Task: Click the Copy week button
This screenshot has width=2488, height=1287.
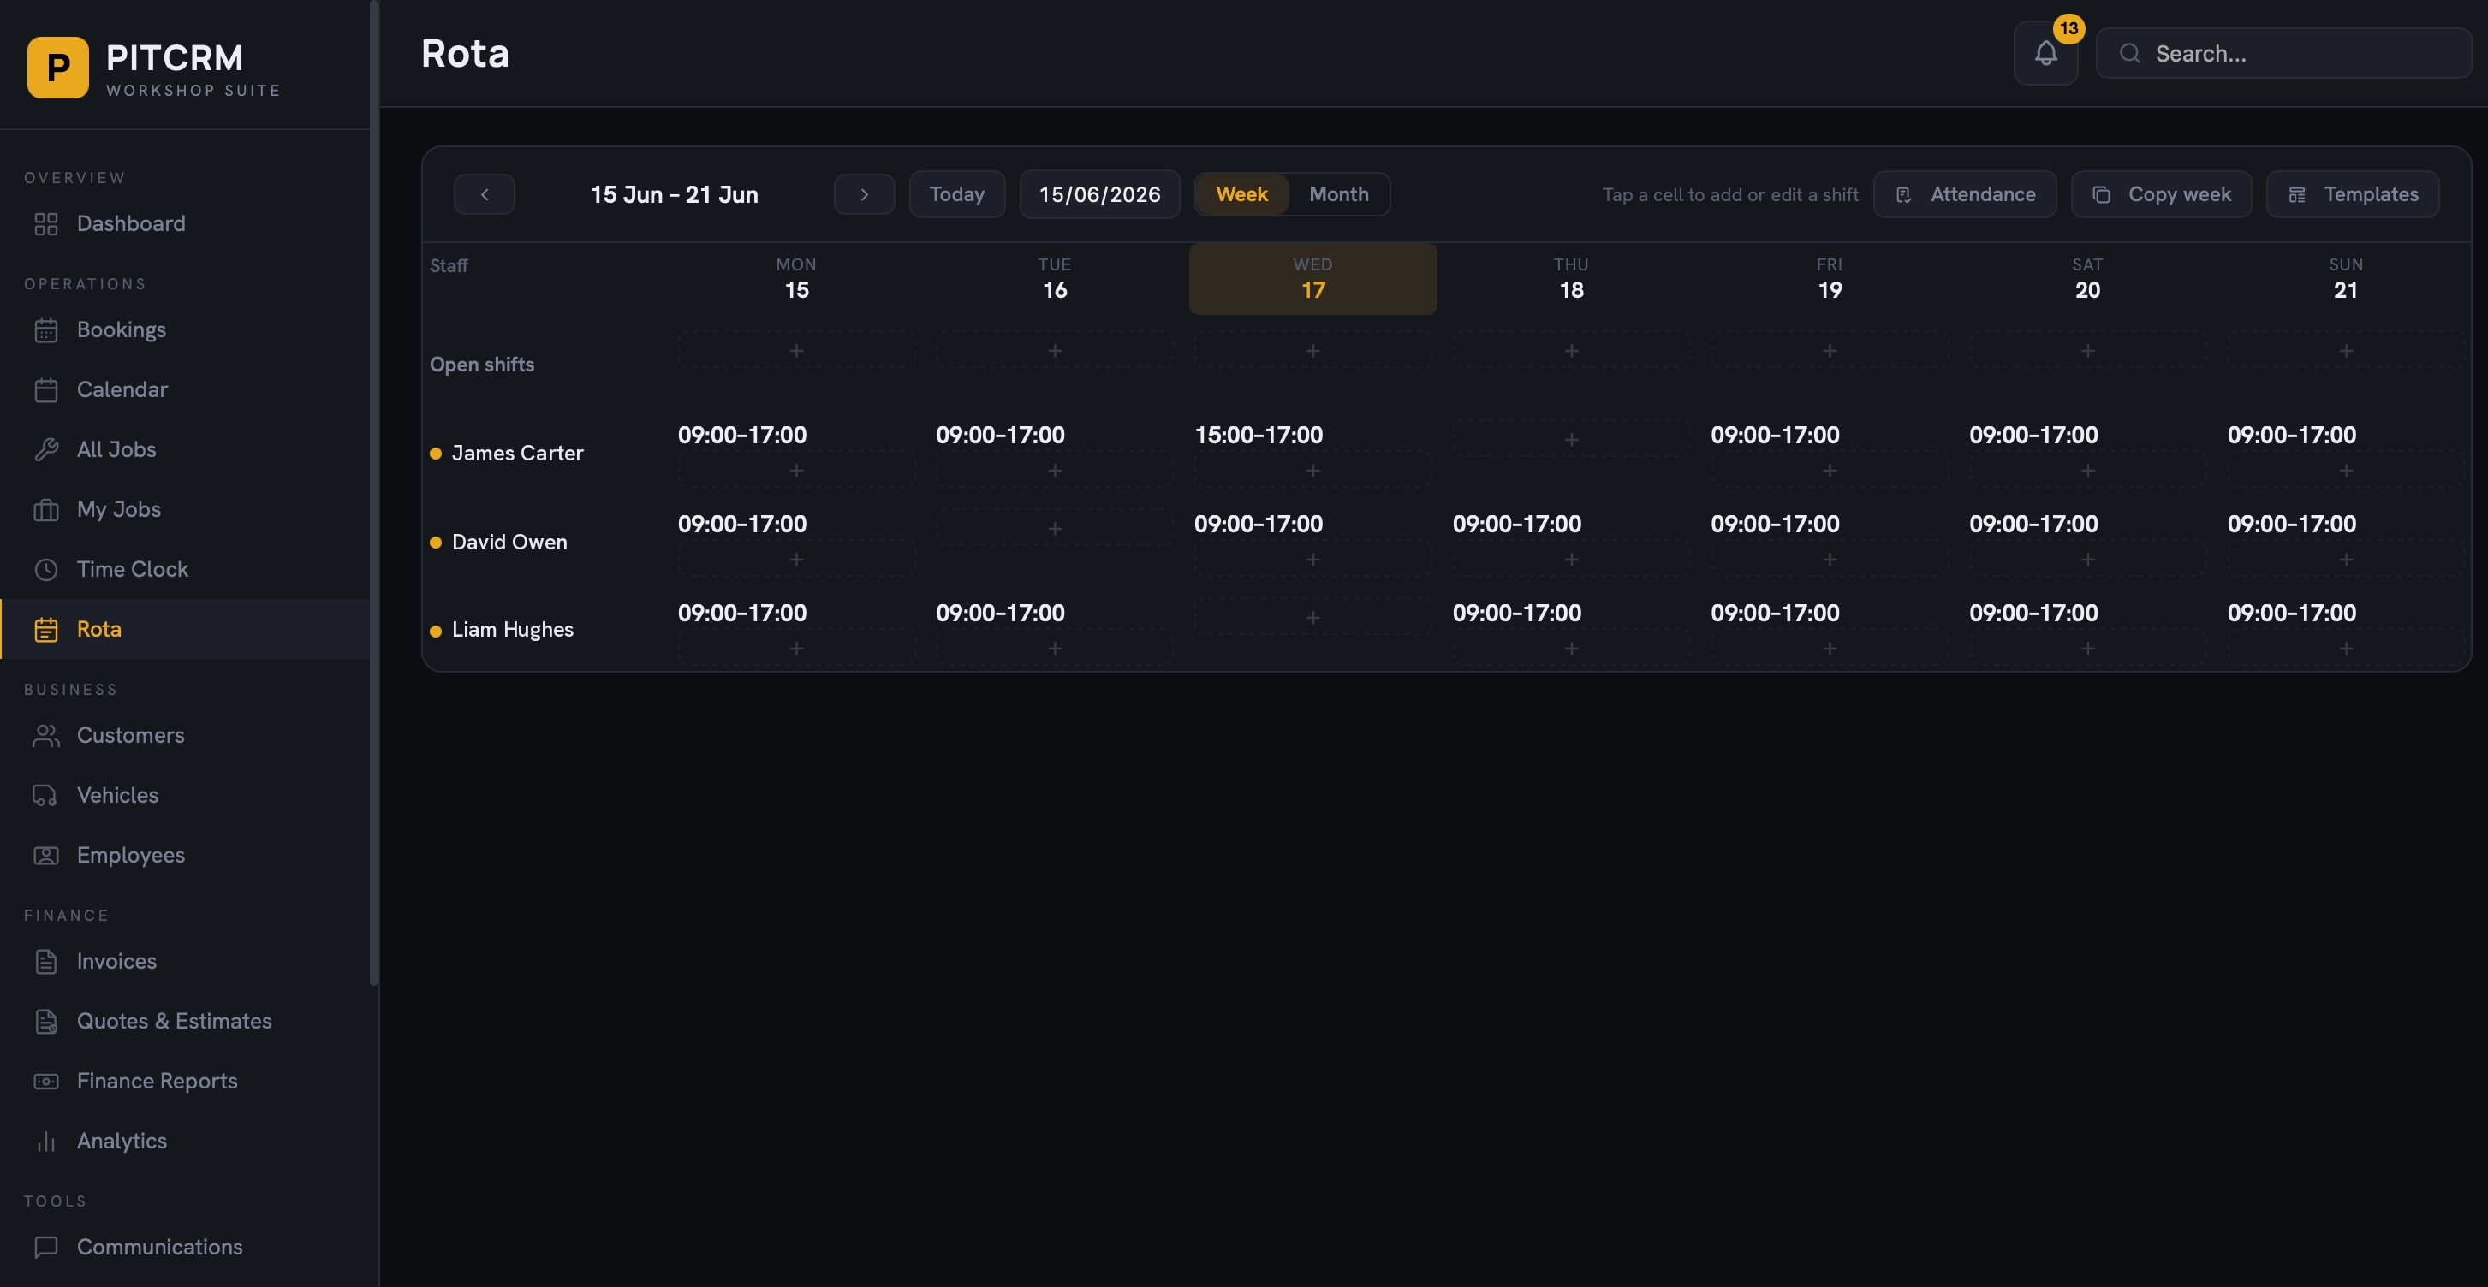Action: [2162, 194]
